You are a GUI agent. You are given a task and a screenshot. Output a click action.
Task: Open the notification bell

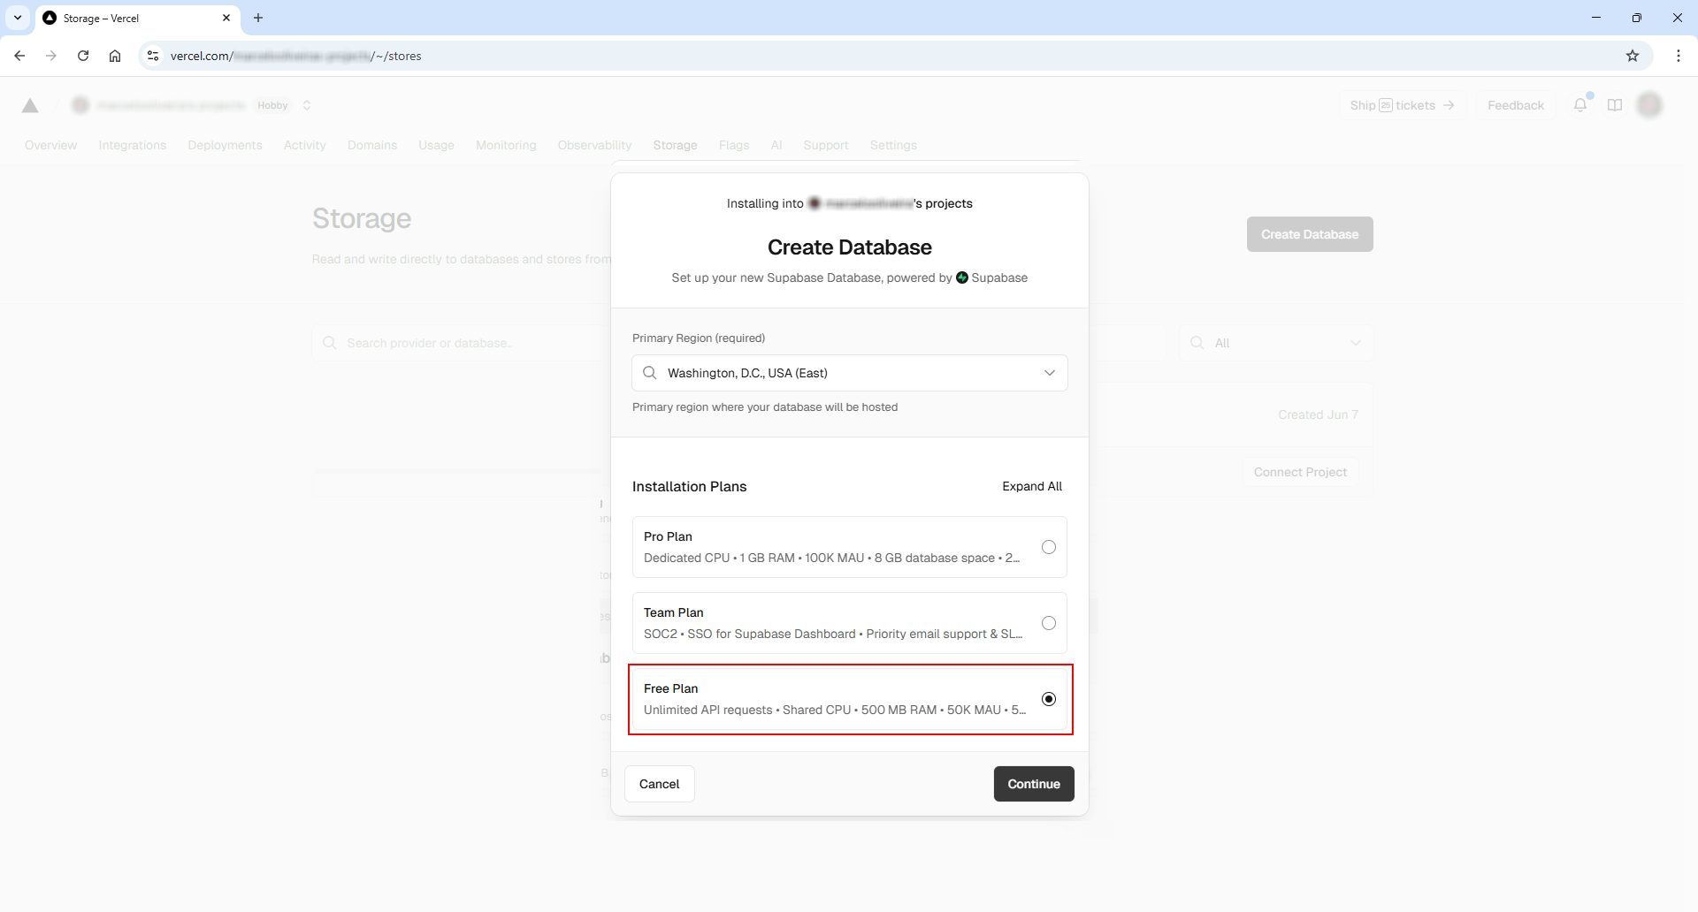click(1579, 104)
